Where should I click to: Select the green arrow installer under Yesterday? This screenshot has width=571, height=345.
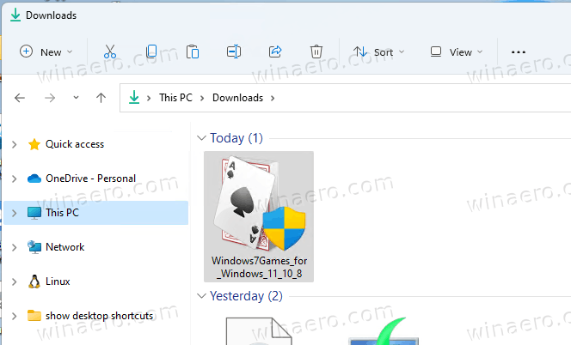384,331
